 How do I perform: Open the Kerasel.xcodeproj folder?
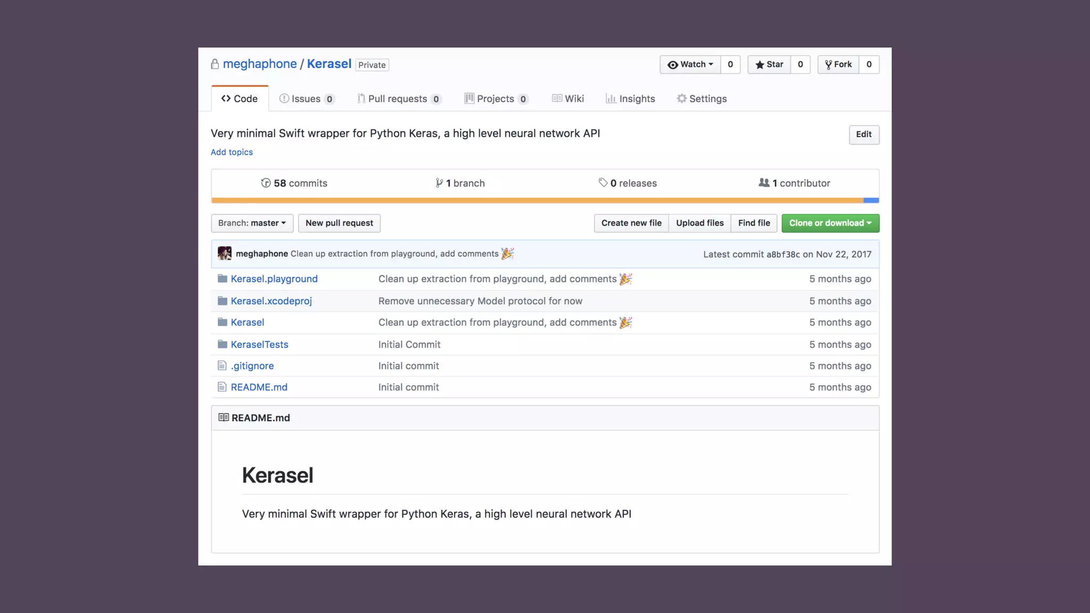(271, 301)
